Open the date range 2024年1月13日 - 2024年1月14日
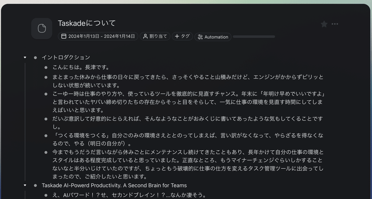372x199 pixels. [x=98, y=36]
